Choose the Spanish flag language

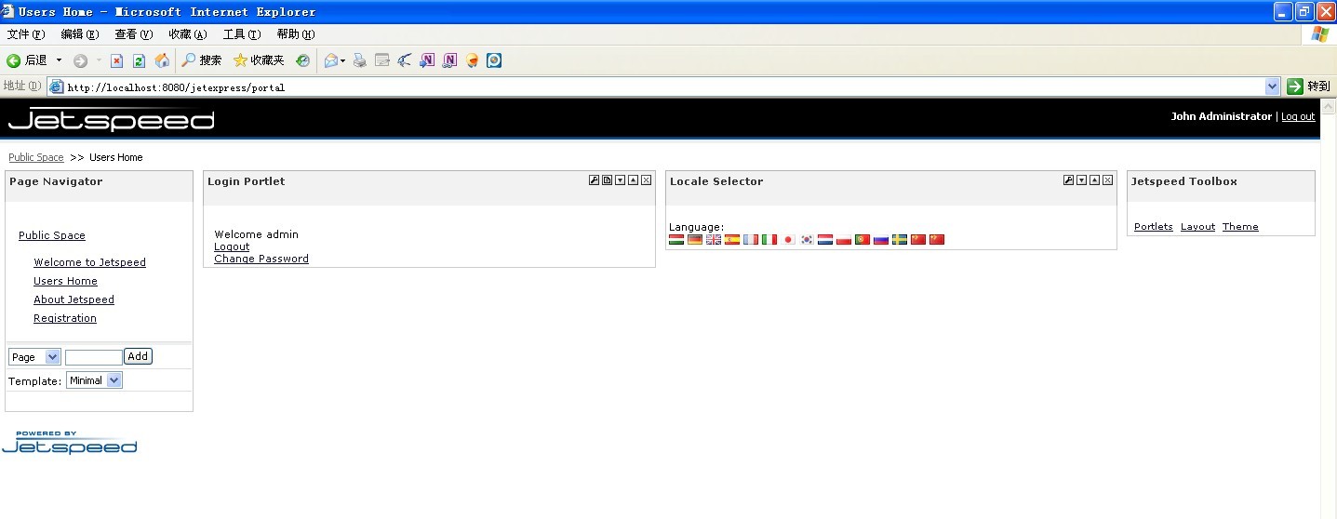pyautogui.click(x=732, y=240)
